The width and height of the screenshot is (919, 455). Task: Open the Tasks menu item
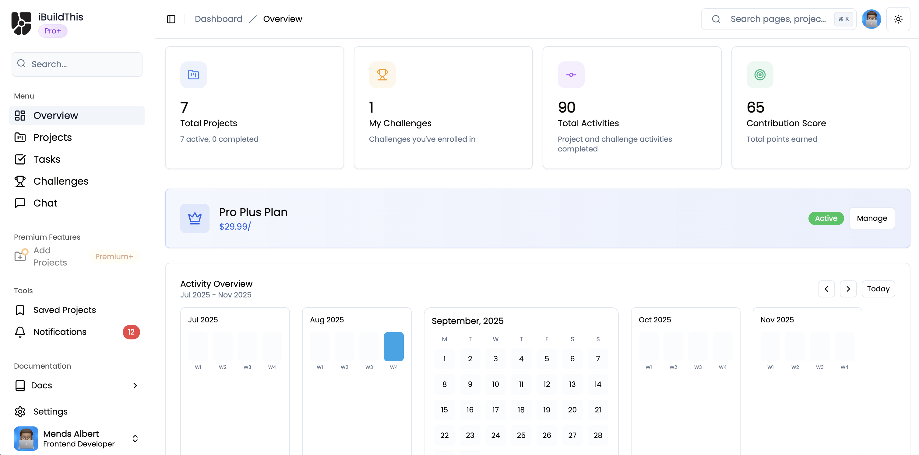47,159
